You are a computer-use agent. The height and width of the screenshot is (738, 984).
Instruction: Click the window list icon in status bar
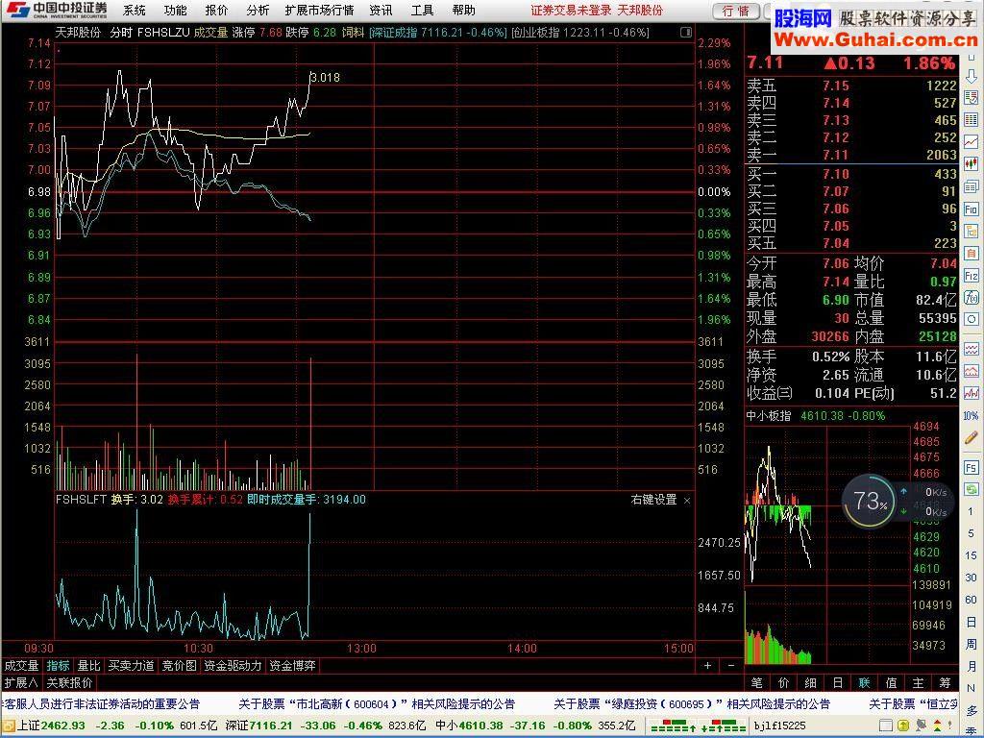[886, 726]
